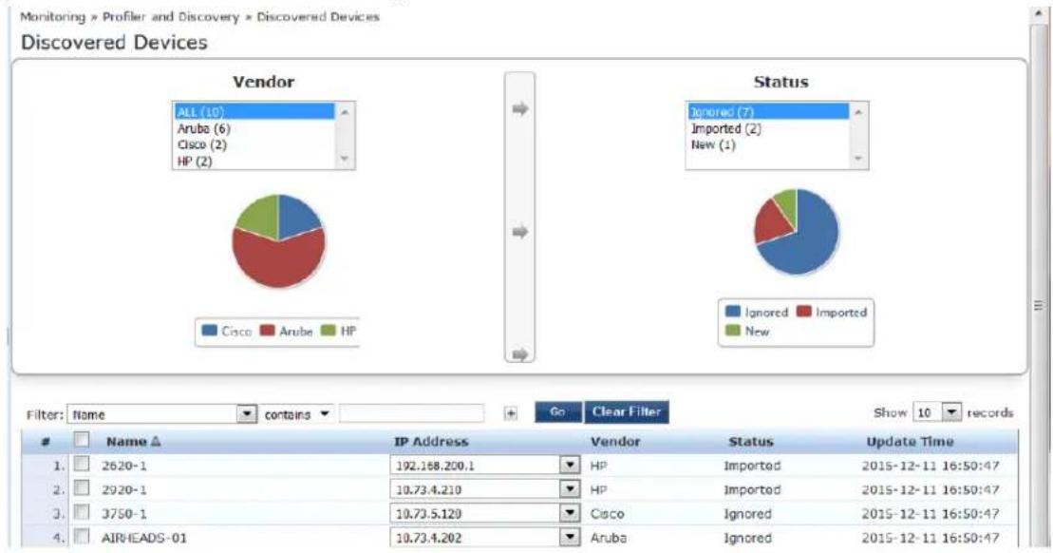
Task: Click device name 3750-1
Action: pos(124,513)
